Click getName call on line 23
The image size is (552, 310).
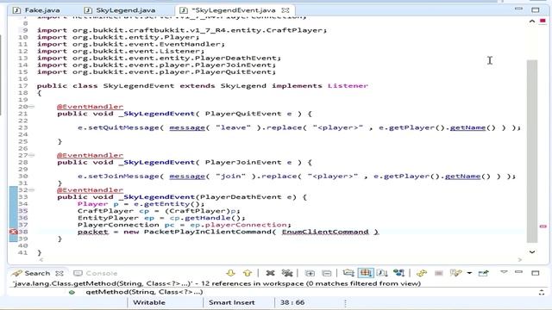467,127
